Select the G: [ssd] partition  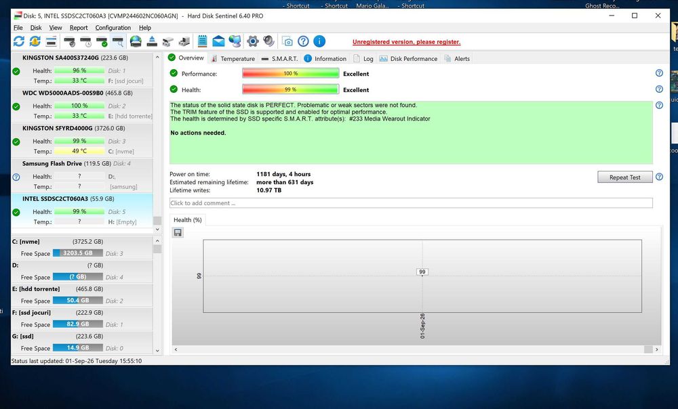click(x=82, y=342)
